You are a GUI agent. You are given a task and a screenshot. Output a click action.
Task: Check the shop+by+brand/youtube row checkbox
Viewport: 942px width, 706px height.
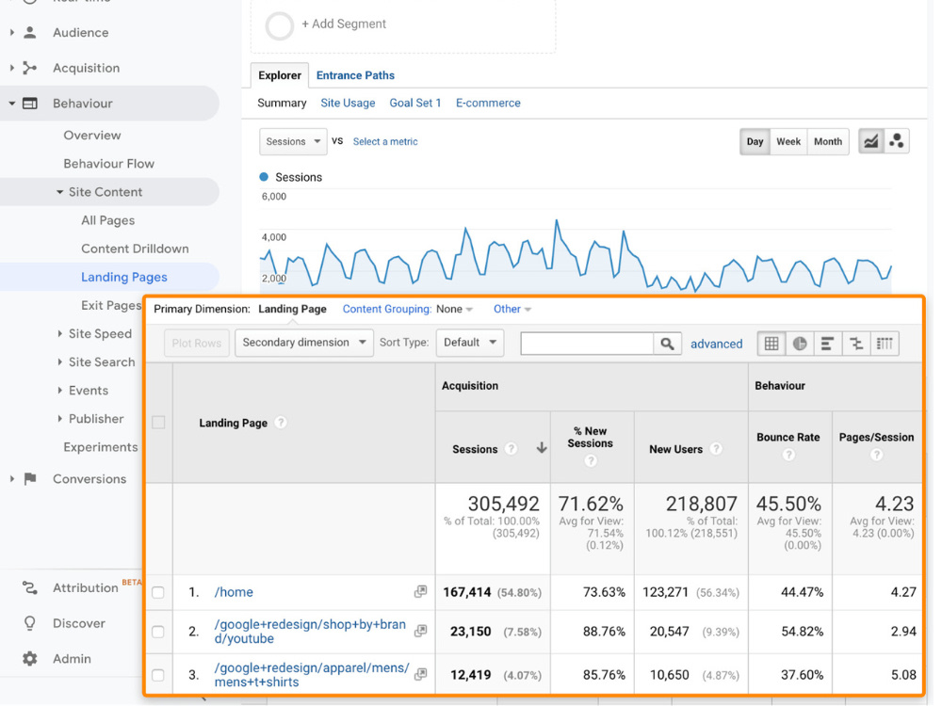(158, 632)
